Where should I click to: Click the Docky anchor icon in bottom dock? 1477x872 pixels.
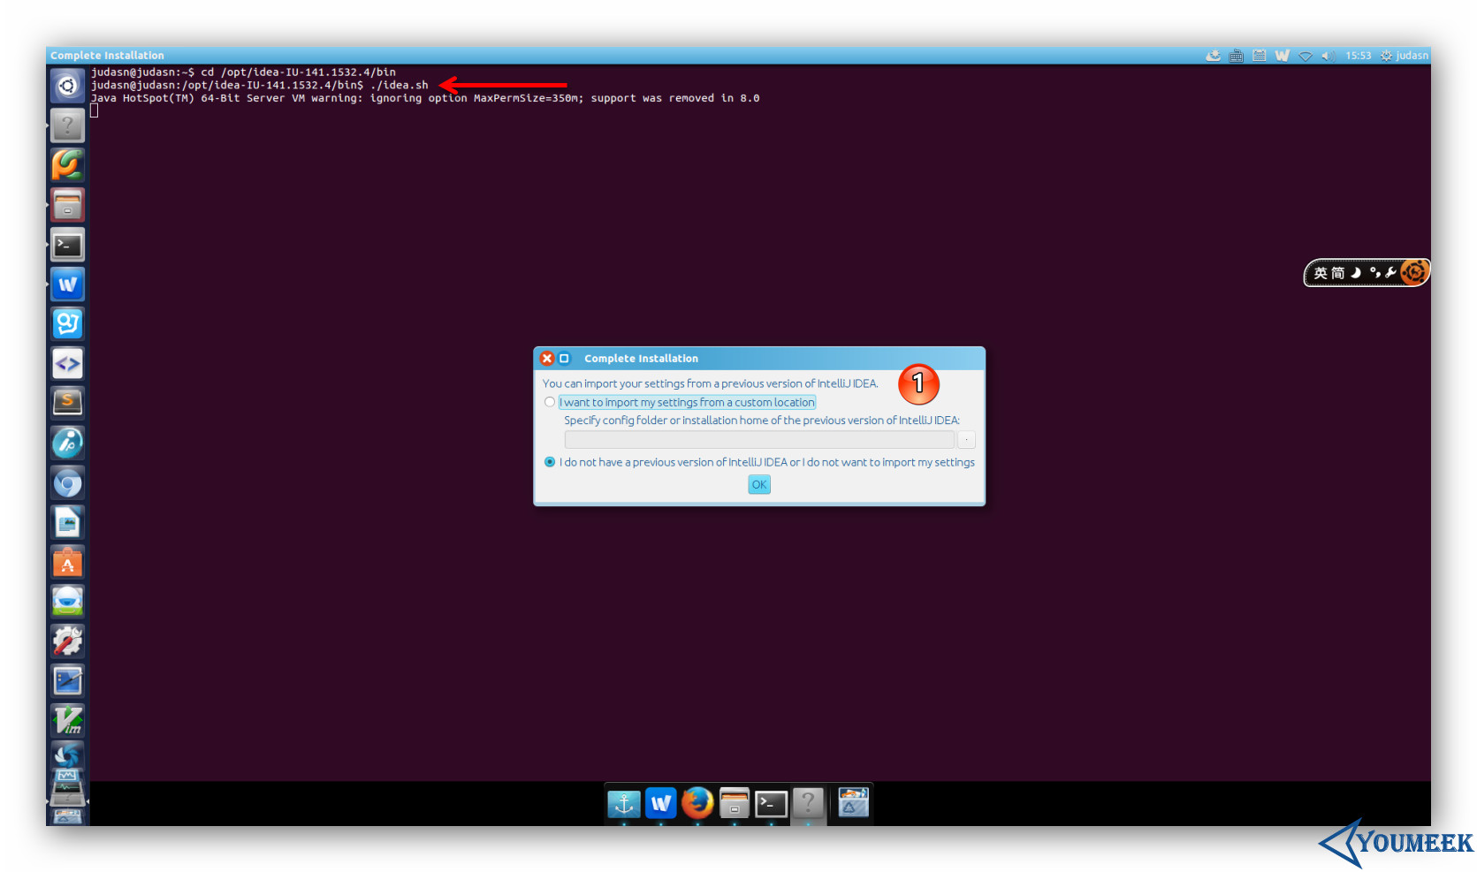point(624,803)
